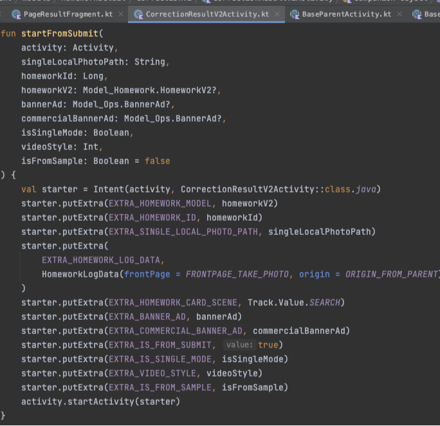Click 'bannerAd: Model_Ops.BannerAd?,' parameter
Image resolution: width=440 pixels, height=426 pixels.
98,104
